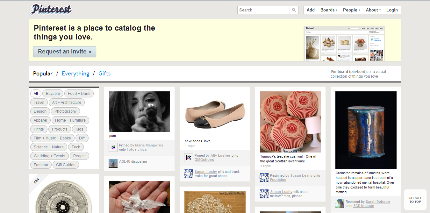Screen dimensions: 430x213
Task: Toggle the 'Food + Drink' category filter
Action: (x=79, y=94)
